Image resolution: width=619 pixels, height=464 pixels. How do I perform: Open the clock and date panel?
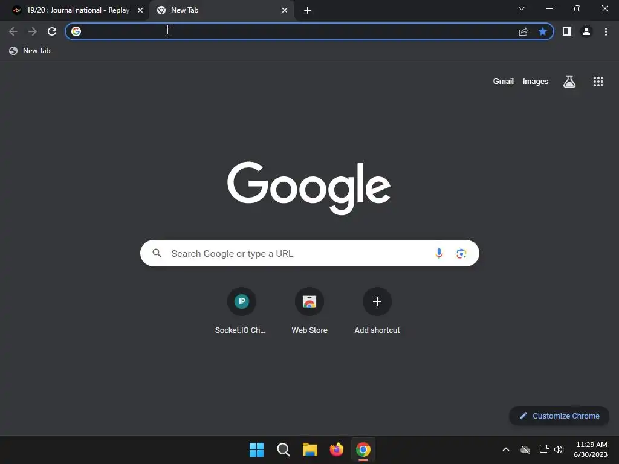click(x=591, y=449)
